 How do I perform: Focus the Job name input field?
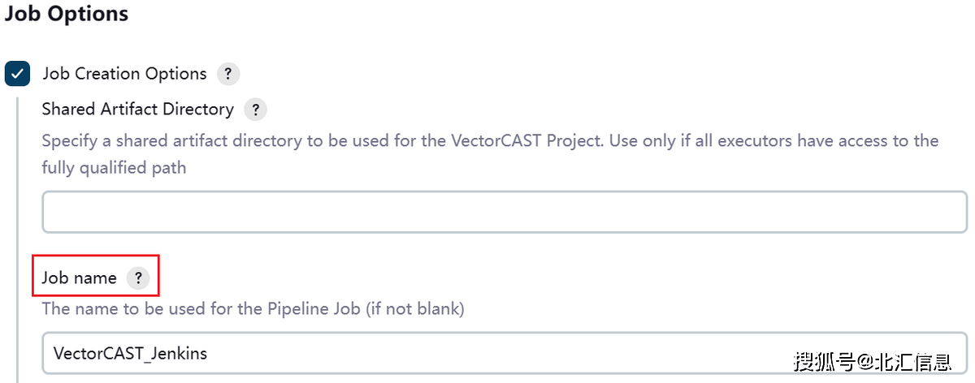505,353
